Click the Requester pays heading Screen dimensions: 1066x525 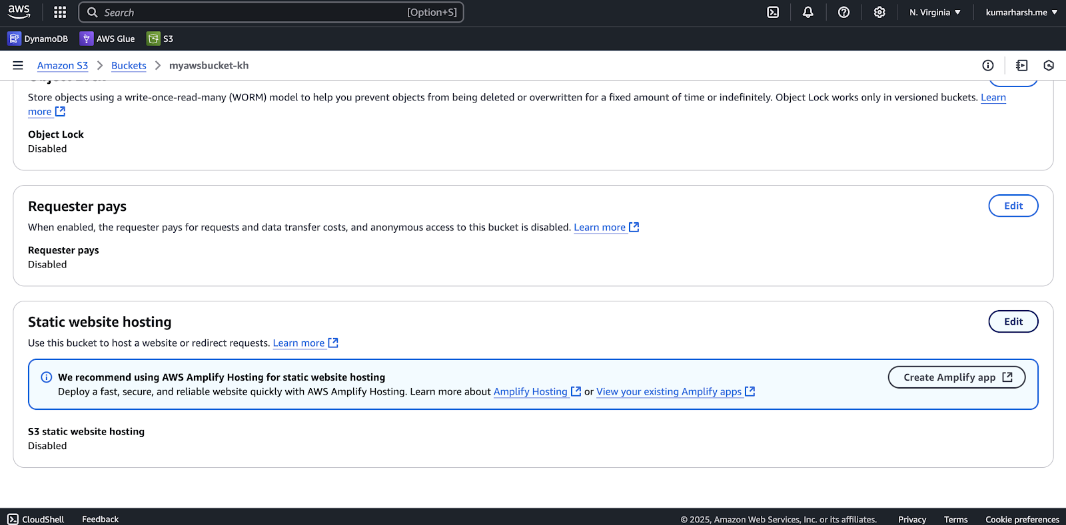[77, 206]
